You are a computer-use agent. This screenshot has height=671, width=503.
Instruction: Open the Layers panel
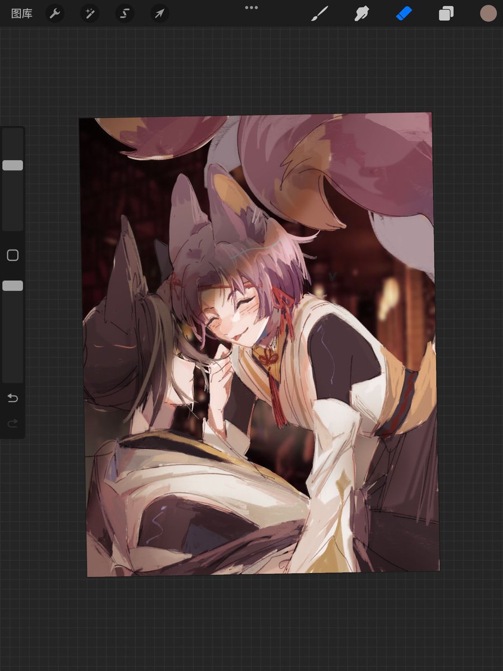coord(446,13)
